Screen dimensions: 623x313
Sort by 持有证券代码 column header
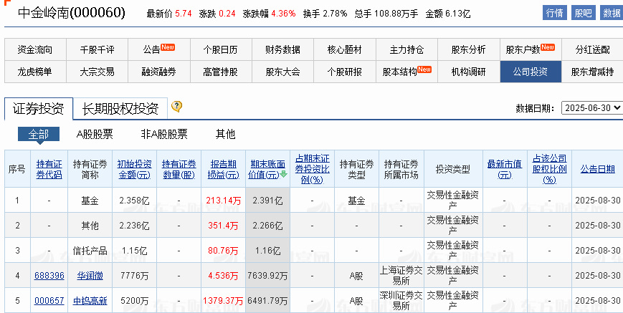pos(49,170)
